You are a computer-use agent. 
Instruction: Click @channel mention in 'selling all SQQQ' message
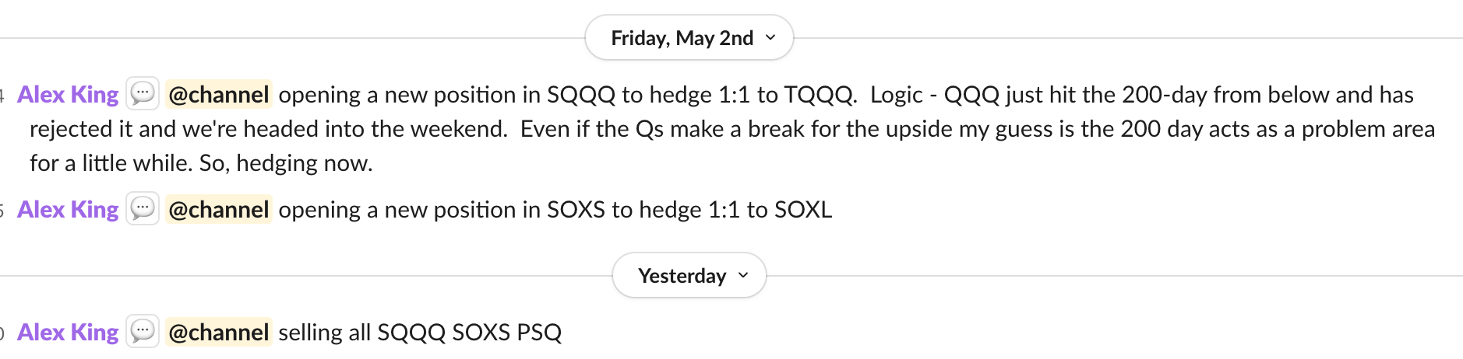click(219, 332)
